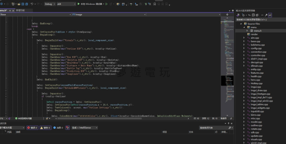This screenshot has height=144, width=286.
Task: Toggle the warnings 0 filter button
Action: (45, 128)
